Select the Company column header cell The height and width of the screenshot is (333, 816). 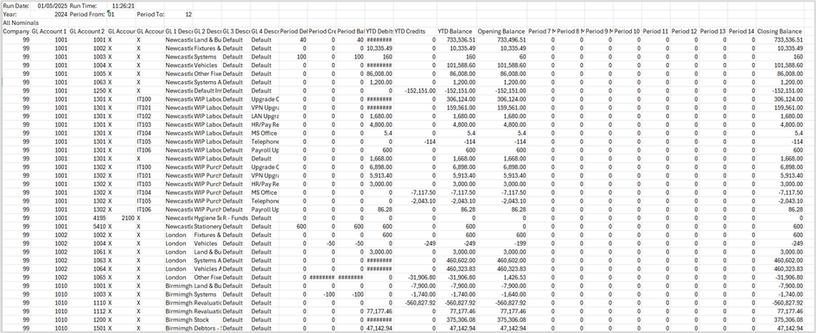click(16, 32)
